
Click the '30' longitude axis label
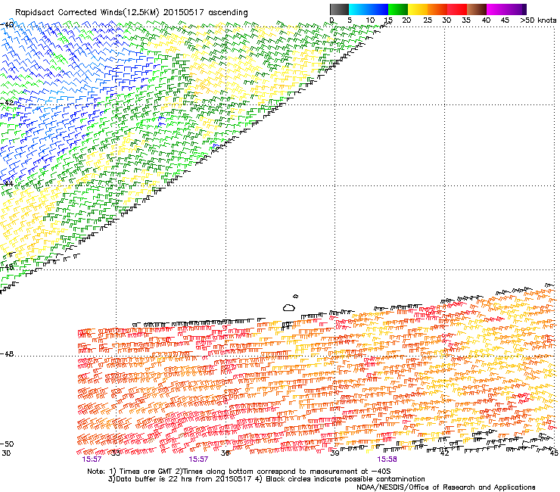pos(6,453)
